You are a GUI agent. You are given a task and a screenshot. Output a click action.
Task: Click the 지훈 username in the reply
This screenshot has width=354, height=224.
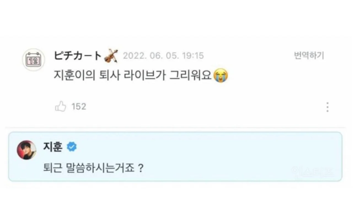tap(53, 147)
